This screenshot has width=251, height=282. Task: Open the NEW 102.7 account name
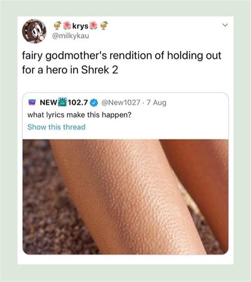(64, 103)
